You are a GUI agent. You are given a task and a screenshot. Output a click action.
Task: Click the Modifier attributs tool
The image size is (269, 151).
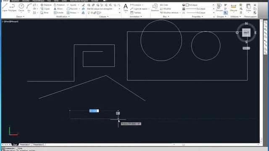(169, 13)
